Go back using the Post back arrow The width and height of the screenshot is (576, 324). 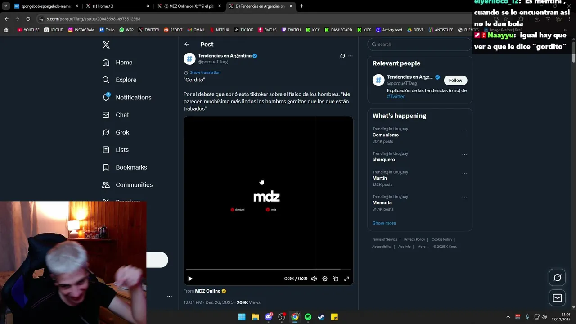[187, 44]
